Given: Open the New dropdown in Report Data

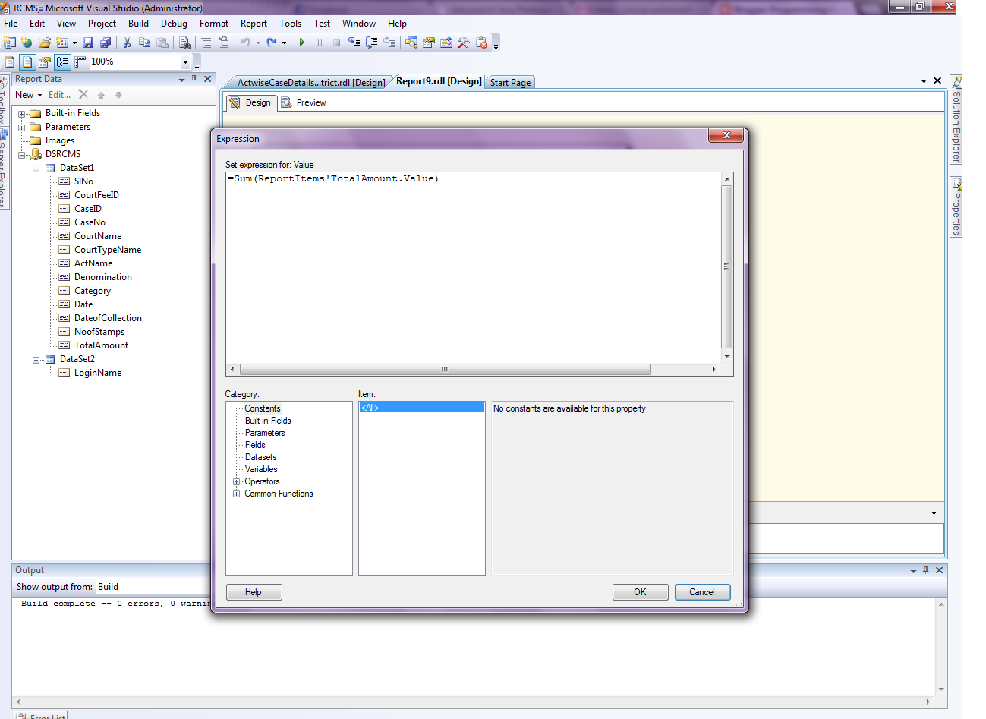Looking at the screenshot, I should [29, 95].
